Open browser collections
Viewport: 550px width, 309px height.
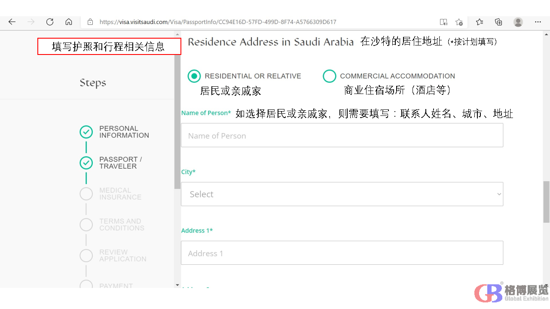click(x=498, y=22)
